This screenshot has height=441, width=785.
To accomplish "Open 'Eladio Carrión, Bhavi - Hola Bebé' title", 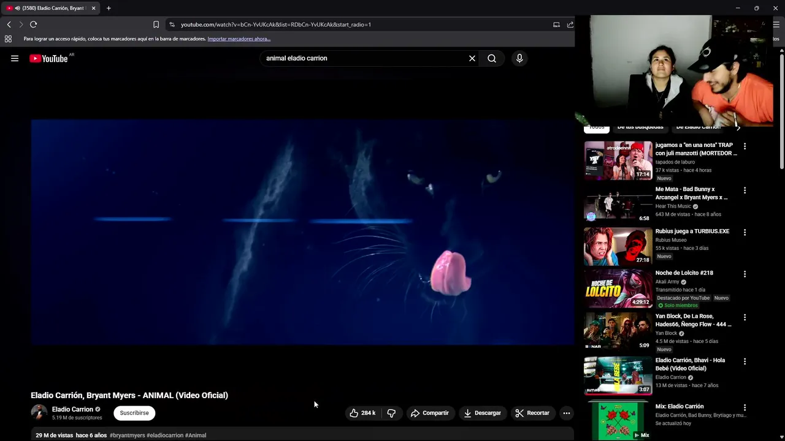I will (691, 364).
